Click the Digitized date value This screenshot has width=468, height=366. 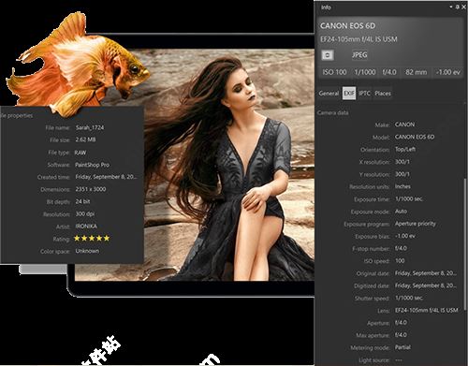pos(426,285)
